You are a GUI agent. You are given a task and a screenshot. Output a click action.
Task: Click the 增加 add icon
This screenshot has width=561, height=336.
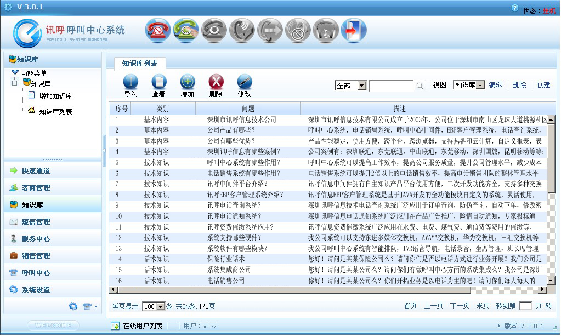(x=188, y=82)
